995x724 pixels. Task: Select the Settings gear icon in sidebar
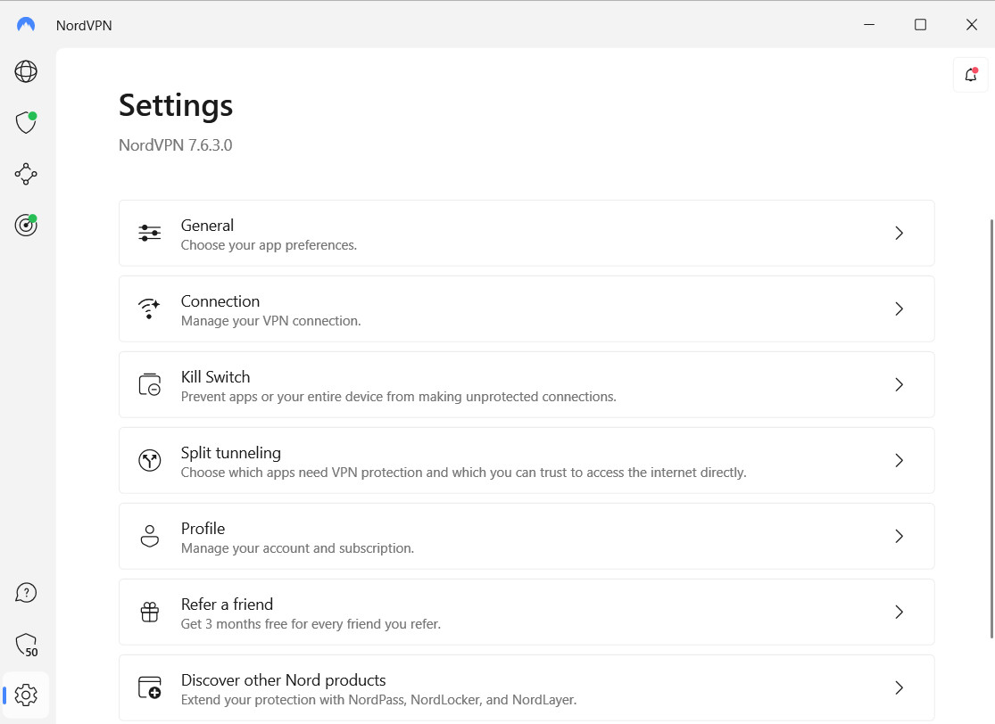26,695
